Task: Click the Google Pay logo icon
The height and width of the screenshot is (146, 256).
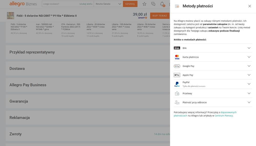Action: pos(177,66)
